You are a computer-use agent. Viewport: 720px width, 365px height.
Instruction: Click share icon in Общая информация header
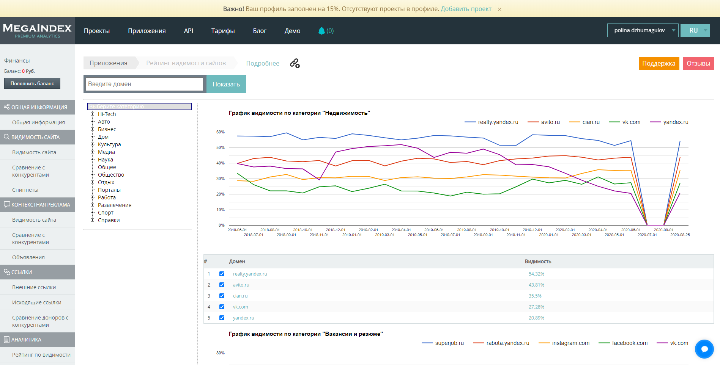6,107
